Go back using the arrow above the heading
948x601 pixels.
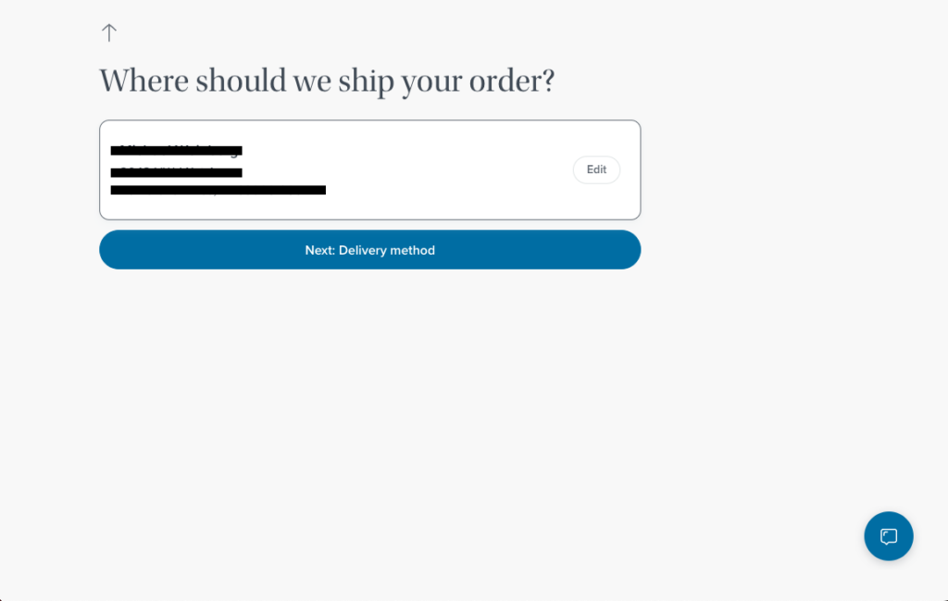pyautogui.click(x=109, y=32)
